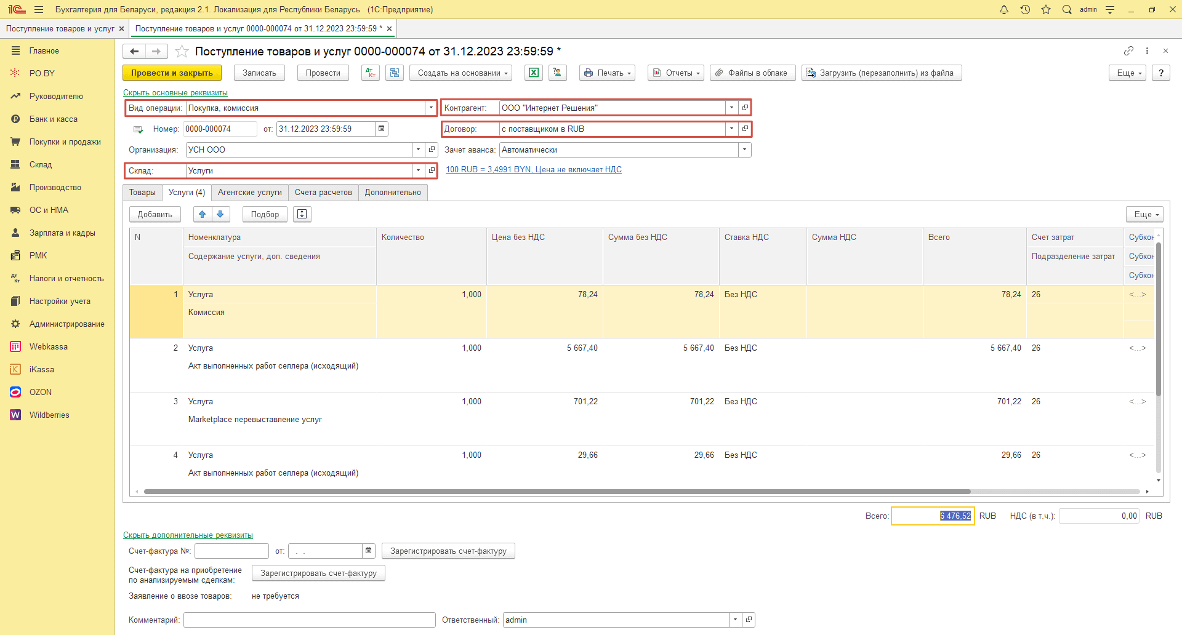Go forward with right arrow button

[x=156, y=52]
